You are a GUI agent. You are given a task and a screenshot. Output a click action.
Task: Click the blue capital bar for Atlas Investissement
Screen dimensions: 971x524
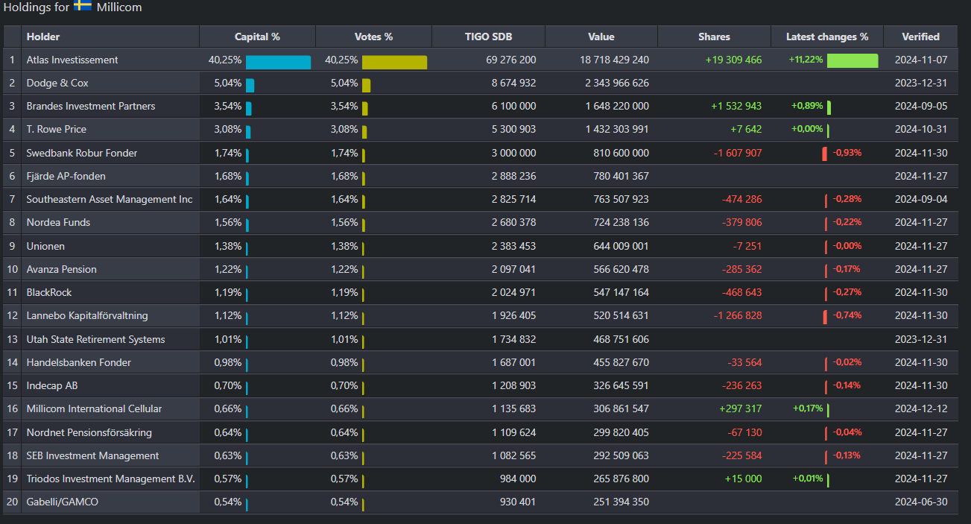tap(278, 63)
